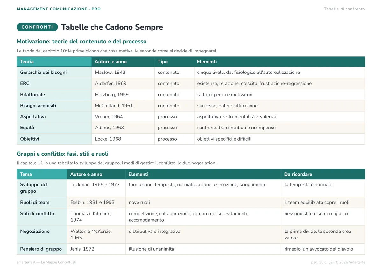Click the cell "distributiva e integrativa"
Screen dimensions: 382x270
[x=203, y=235]
